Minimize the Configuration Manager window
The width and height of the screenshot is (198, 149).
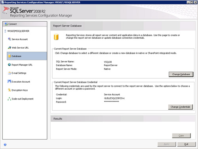tap(188, 2)
